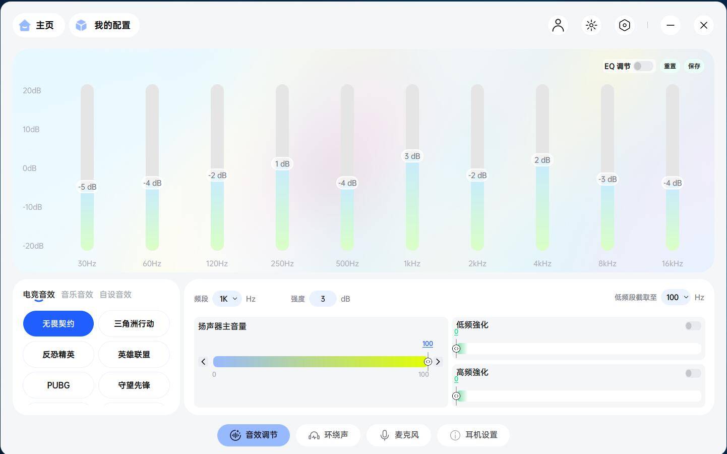
Task: Open the 耳机设置 bottom tab
Action: (x=473, y=435)
